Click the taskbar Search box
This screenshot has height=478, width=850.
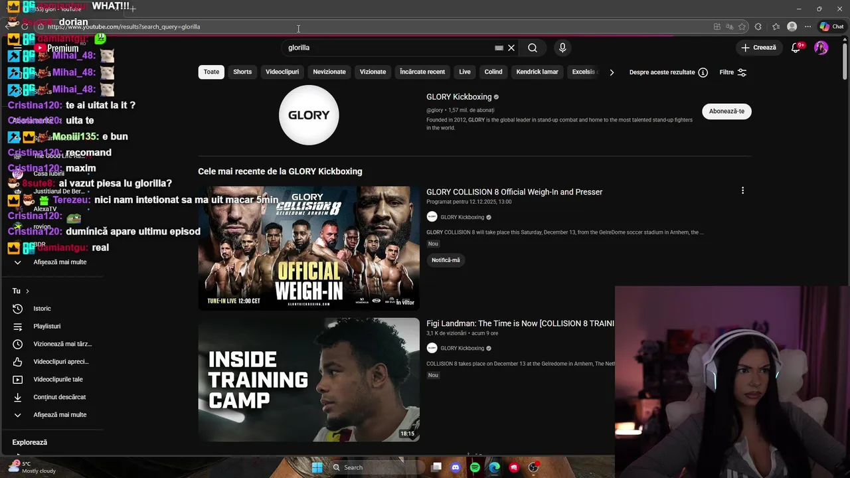click(377, 467)
